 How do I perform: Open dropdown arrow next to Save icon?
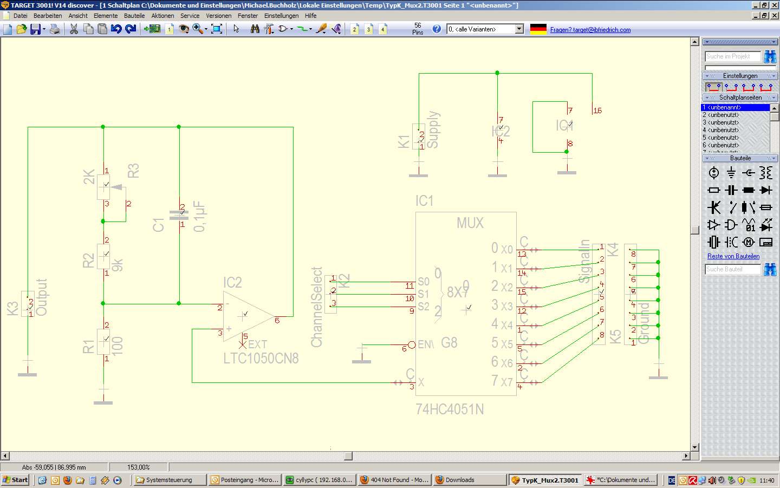click(x=44, y=29)
